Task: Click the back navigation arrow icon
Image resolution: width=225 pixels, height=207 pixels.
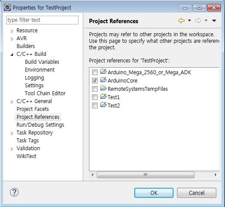Action: tap(181, 21)
